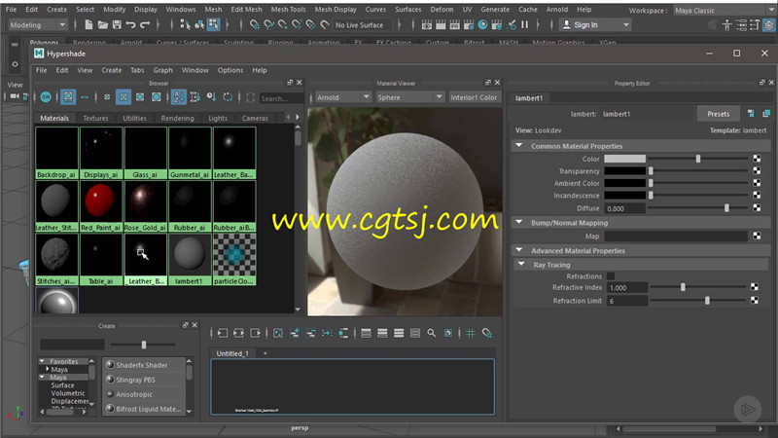
Task: Collapse Bump/Normal Mapping section
Action: (x=519, y=223)
